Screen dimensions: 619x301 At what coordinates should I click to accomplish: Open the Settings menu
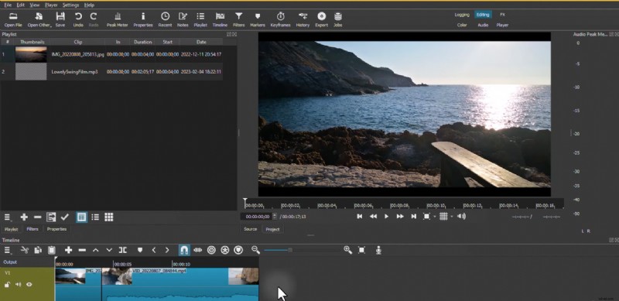click(70, 5)
